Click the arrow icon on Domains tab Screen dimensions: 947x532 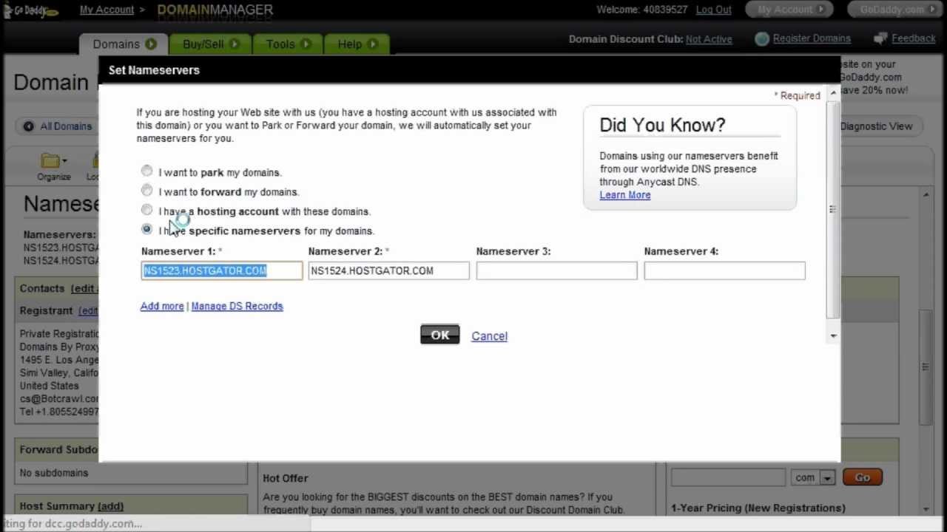pyautogui.click(x=151, y=44)
